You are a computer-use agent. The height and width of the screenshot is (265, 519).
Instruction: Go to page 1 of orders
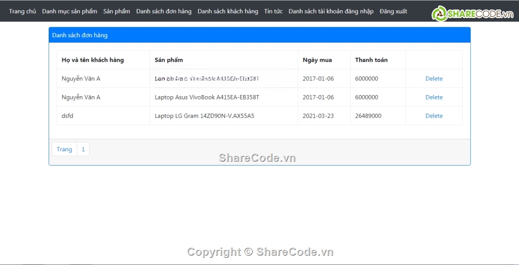click(83, 149)
